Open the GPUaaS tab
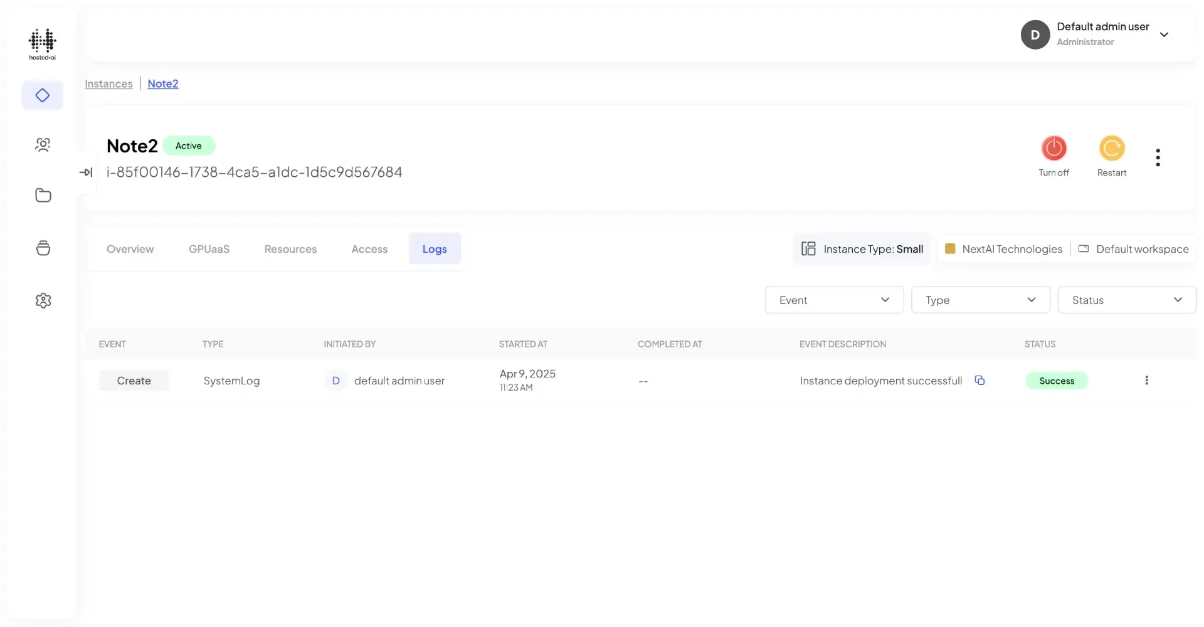The width and height of the screenshot is (1204, 627). click(x=209, y=249)
